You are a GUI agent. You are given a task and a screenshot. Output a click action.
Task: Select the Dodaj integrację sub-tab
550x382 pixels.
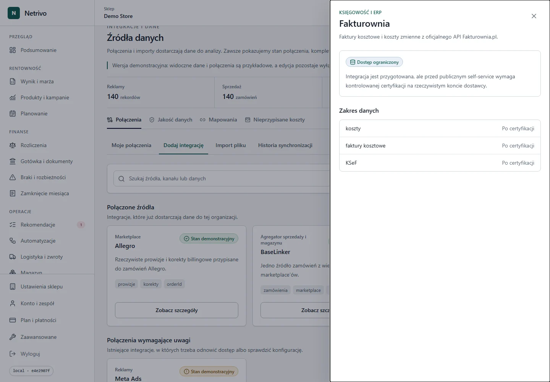pyautogui.click(x=183, y=146)
